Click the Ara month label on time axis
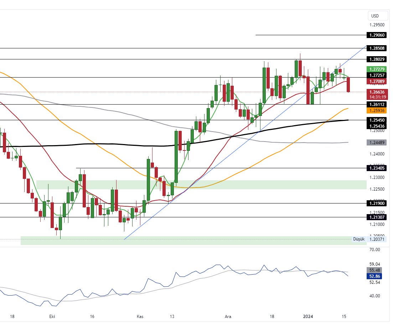This screenshot has height=334, width=393. pos(228,317)
